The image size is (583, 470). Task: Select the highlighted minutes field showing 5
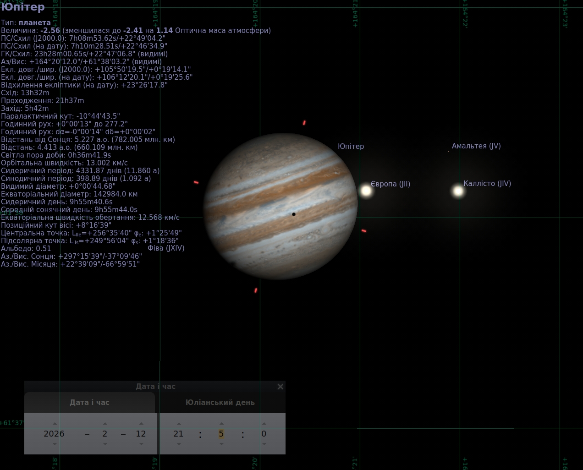pyautogui.click(x=221, y=434)
